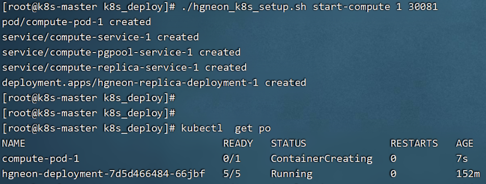Select the 0/1 ready value
The width and height of the screenshot is (486, 184).
coord(232,158)
